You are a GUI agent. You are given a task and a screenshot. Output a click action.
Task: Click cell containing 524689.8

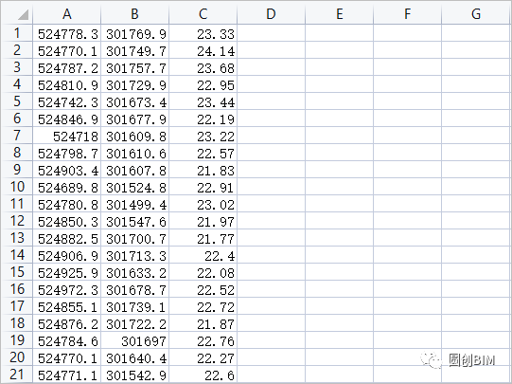pyautogui.click(x=67, y=187)
